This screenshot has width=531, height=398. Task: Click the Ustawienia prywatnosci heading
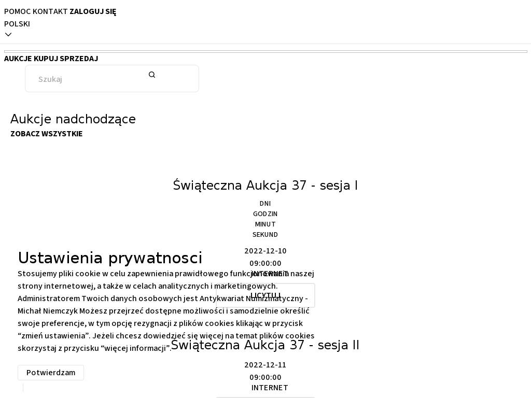tap(110, 258)
